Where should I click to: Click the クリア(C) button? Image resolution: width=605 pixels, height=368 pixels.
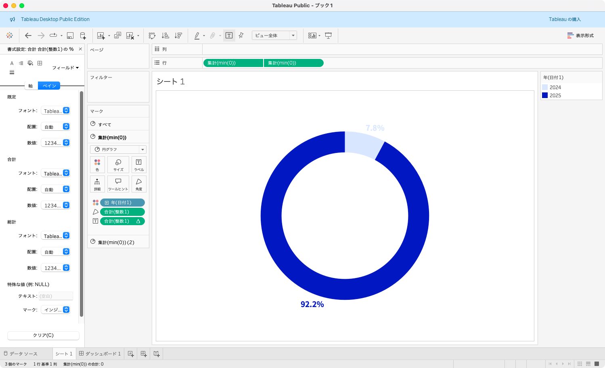43,335
